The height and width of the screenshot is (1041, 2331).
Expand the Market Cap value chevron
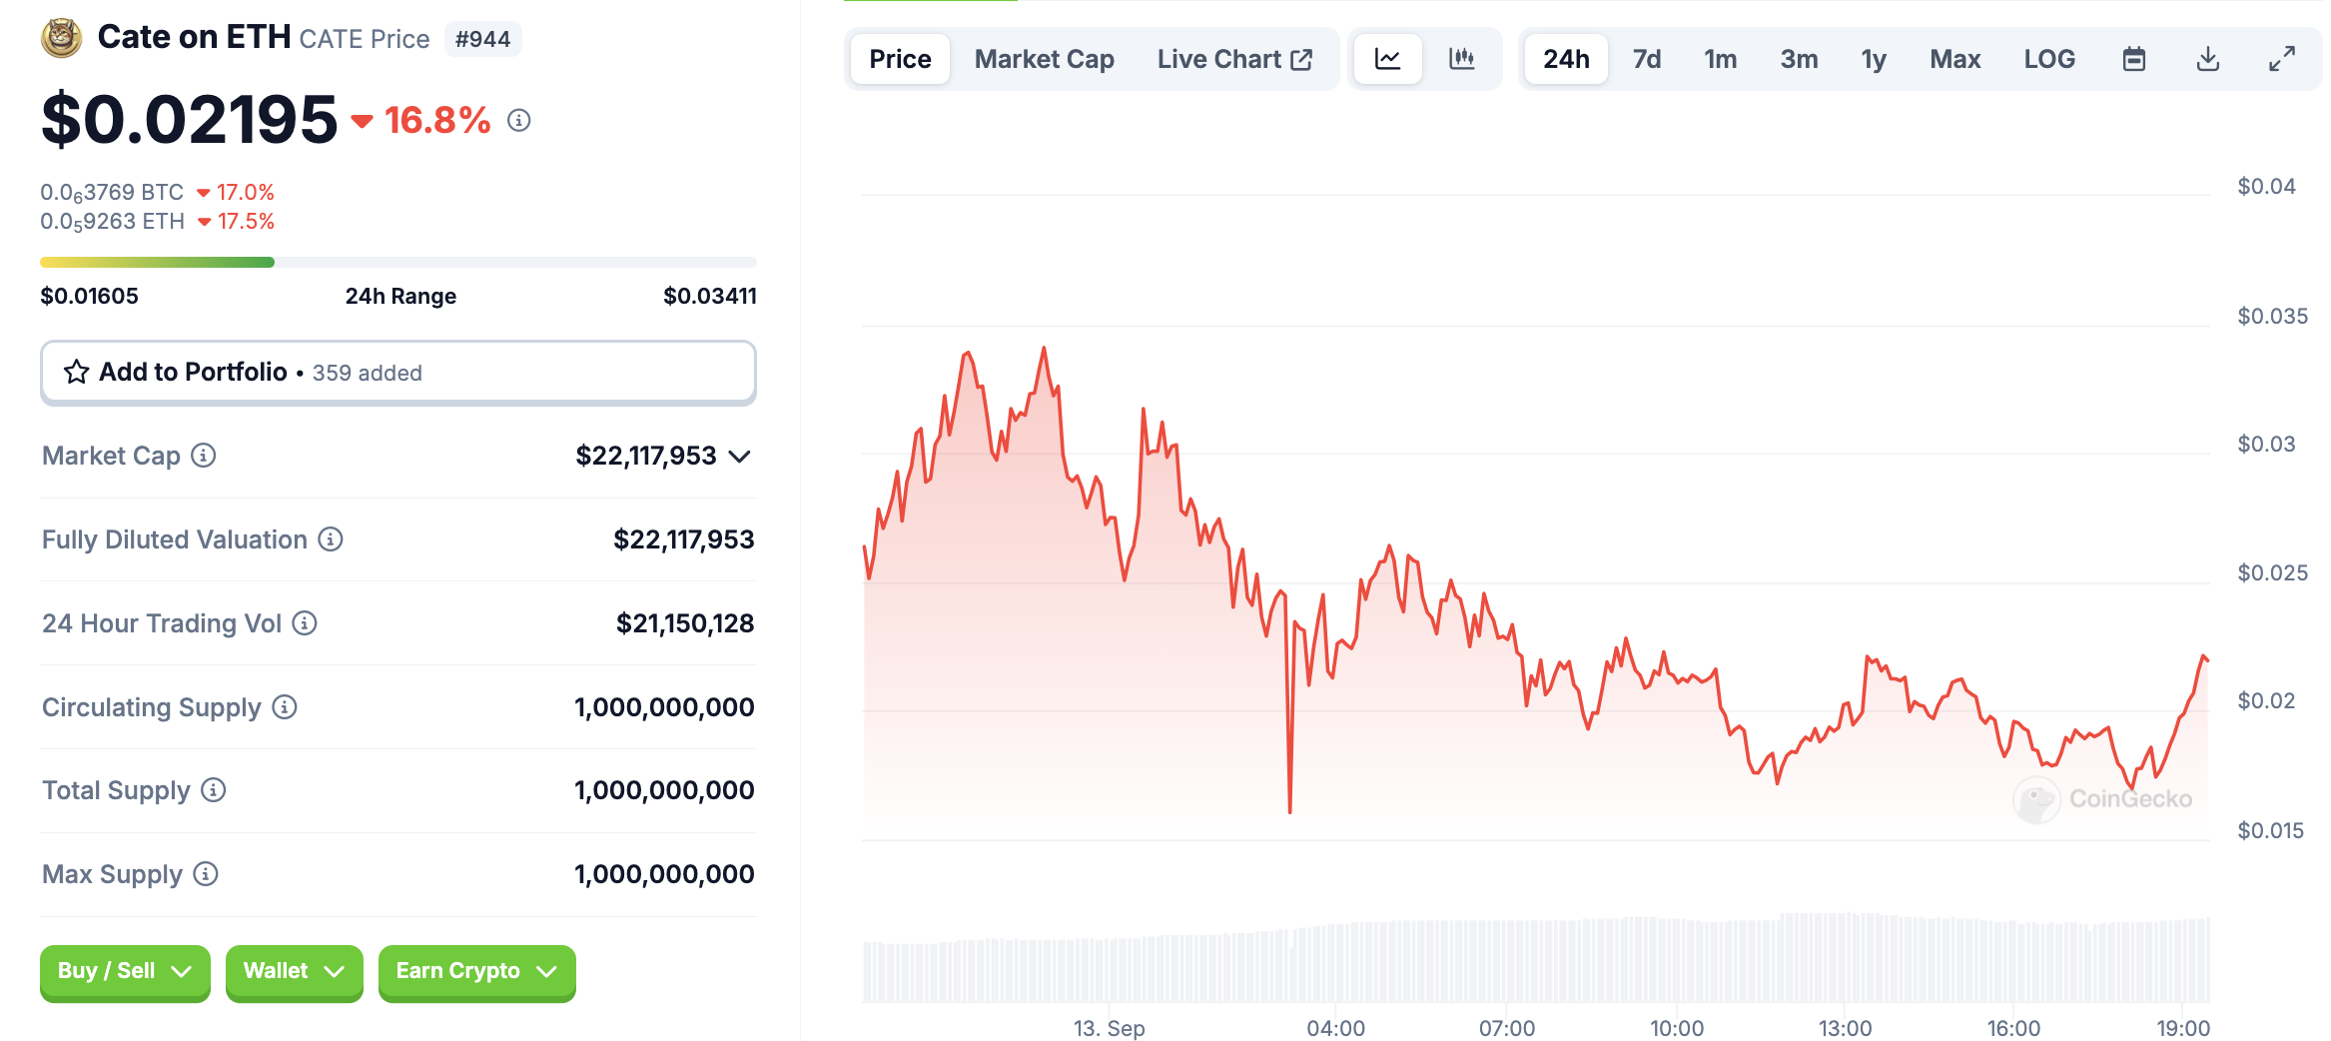pyautogui.click(x=740, y=457)
